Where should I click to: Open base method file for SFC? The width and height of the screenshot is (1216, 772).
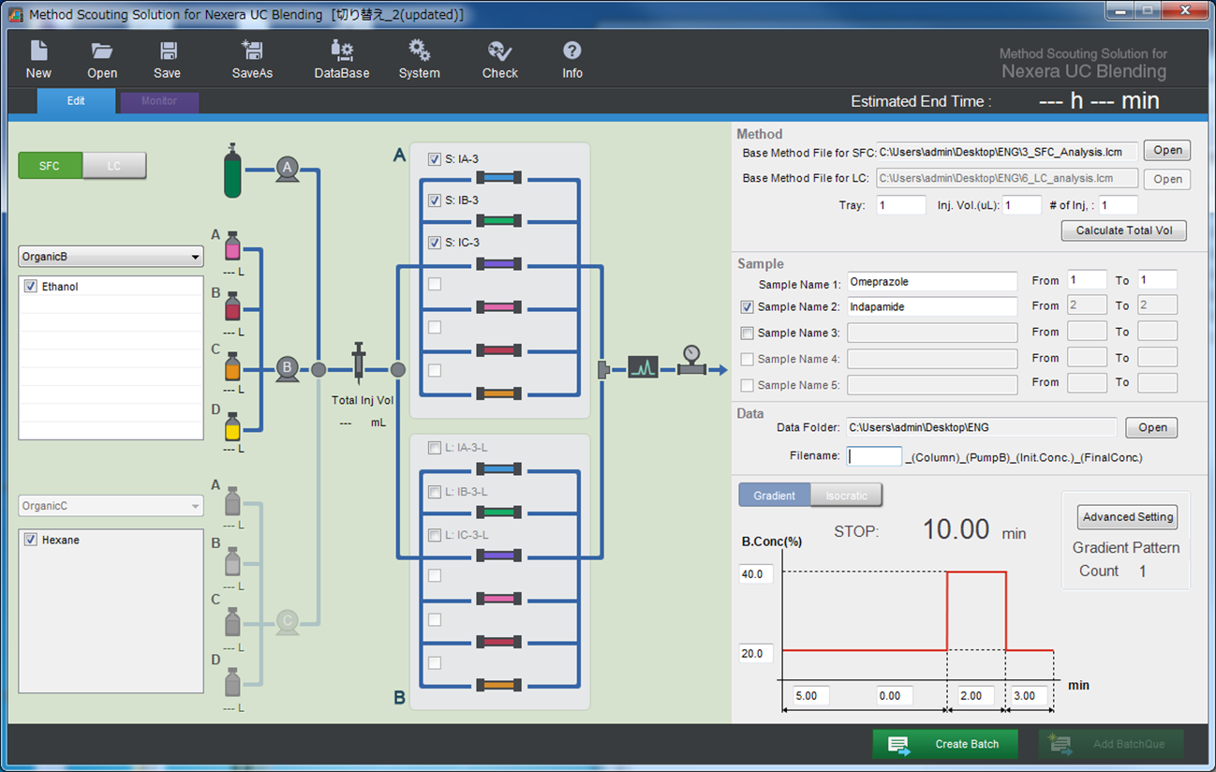[1167, 150]
